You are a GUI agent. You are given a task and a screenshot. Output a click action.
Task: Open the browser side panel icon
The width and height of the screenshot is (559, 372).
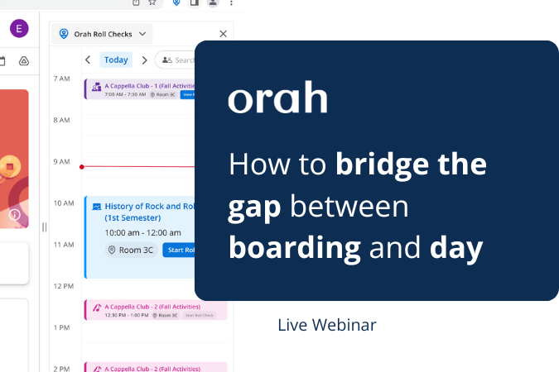[195, 2]
